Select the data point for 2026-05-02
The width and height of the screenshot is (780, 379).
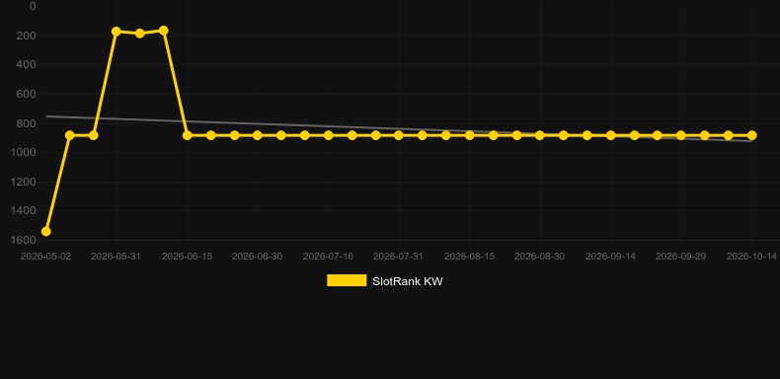coord(45,231)
